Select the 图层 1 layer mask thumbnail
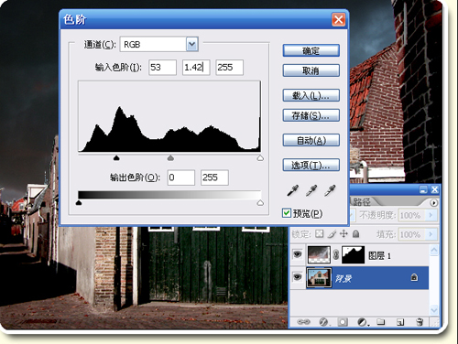Screen dimensions: 458x344 pyautogui.click(x=353, y=254)
